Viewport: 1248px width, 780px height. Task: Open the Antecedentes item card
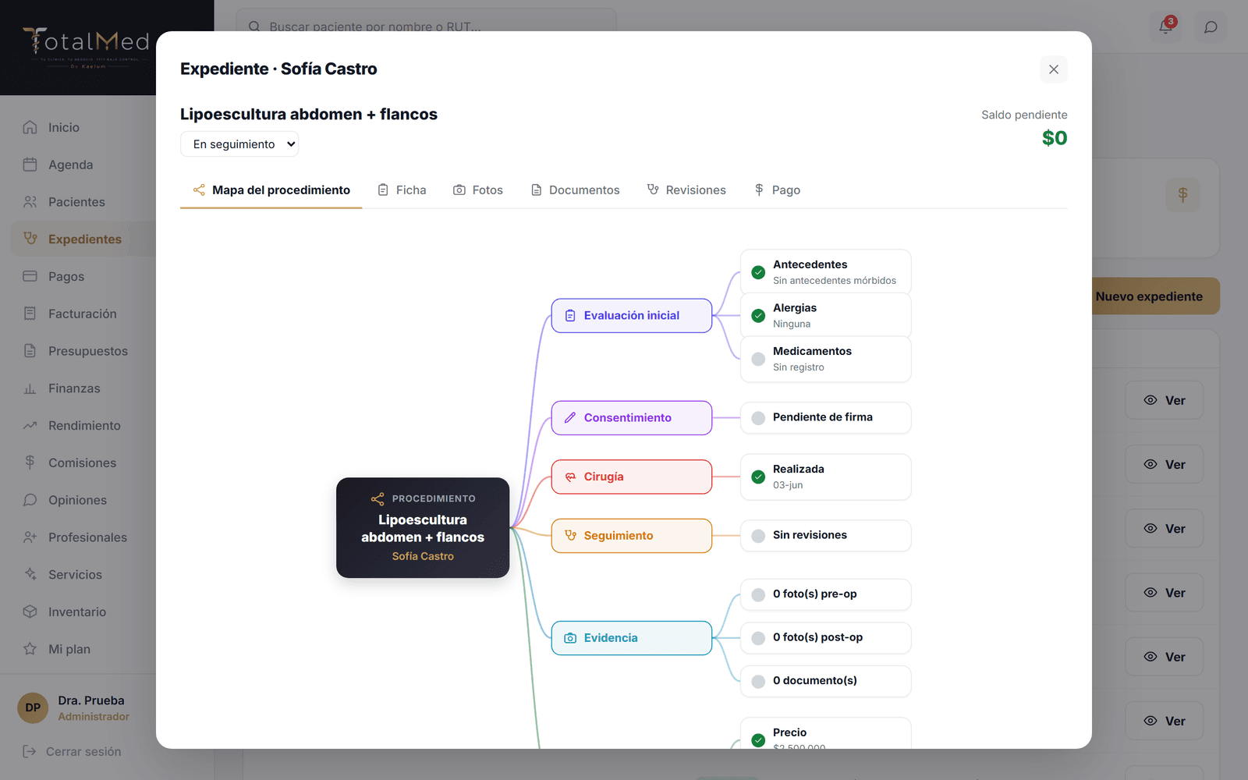click(825, 272)
